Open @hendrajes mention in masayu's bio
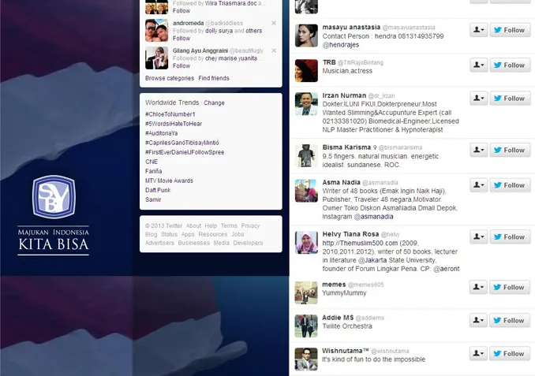The width and height of the screenshot is (535, 376). [x=341, y=45]
